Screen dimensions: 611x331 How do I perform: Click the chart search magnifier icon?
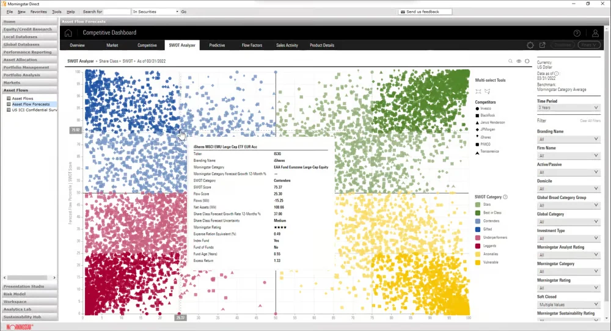tap(510, 61)
